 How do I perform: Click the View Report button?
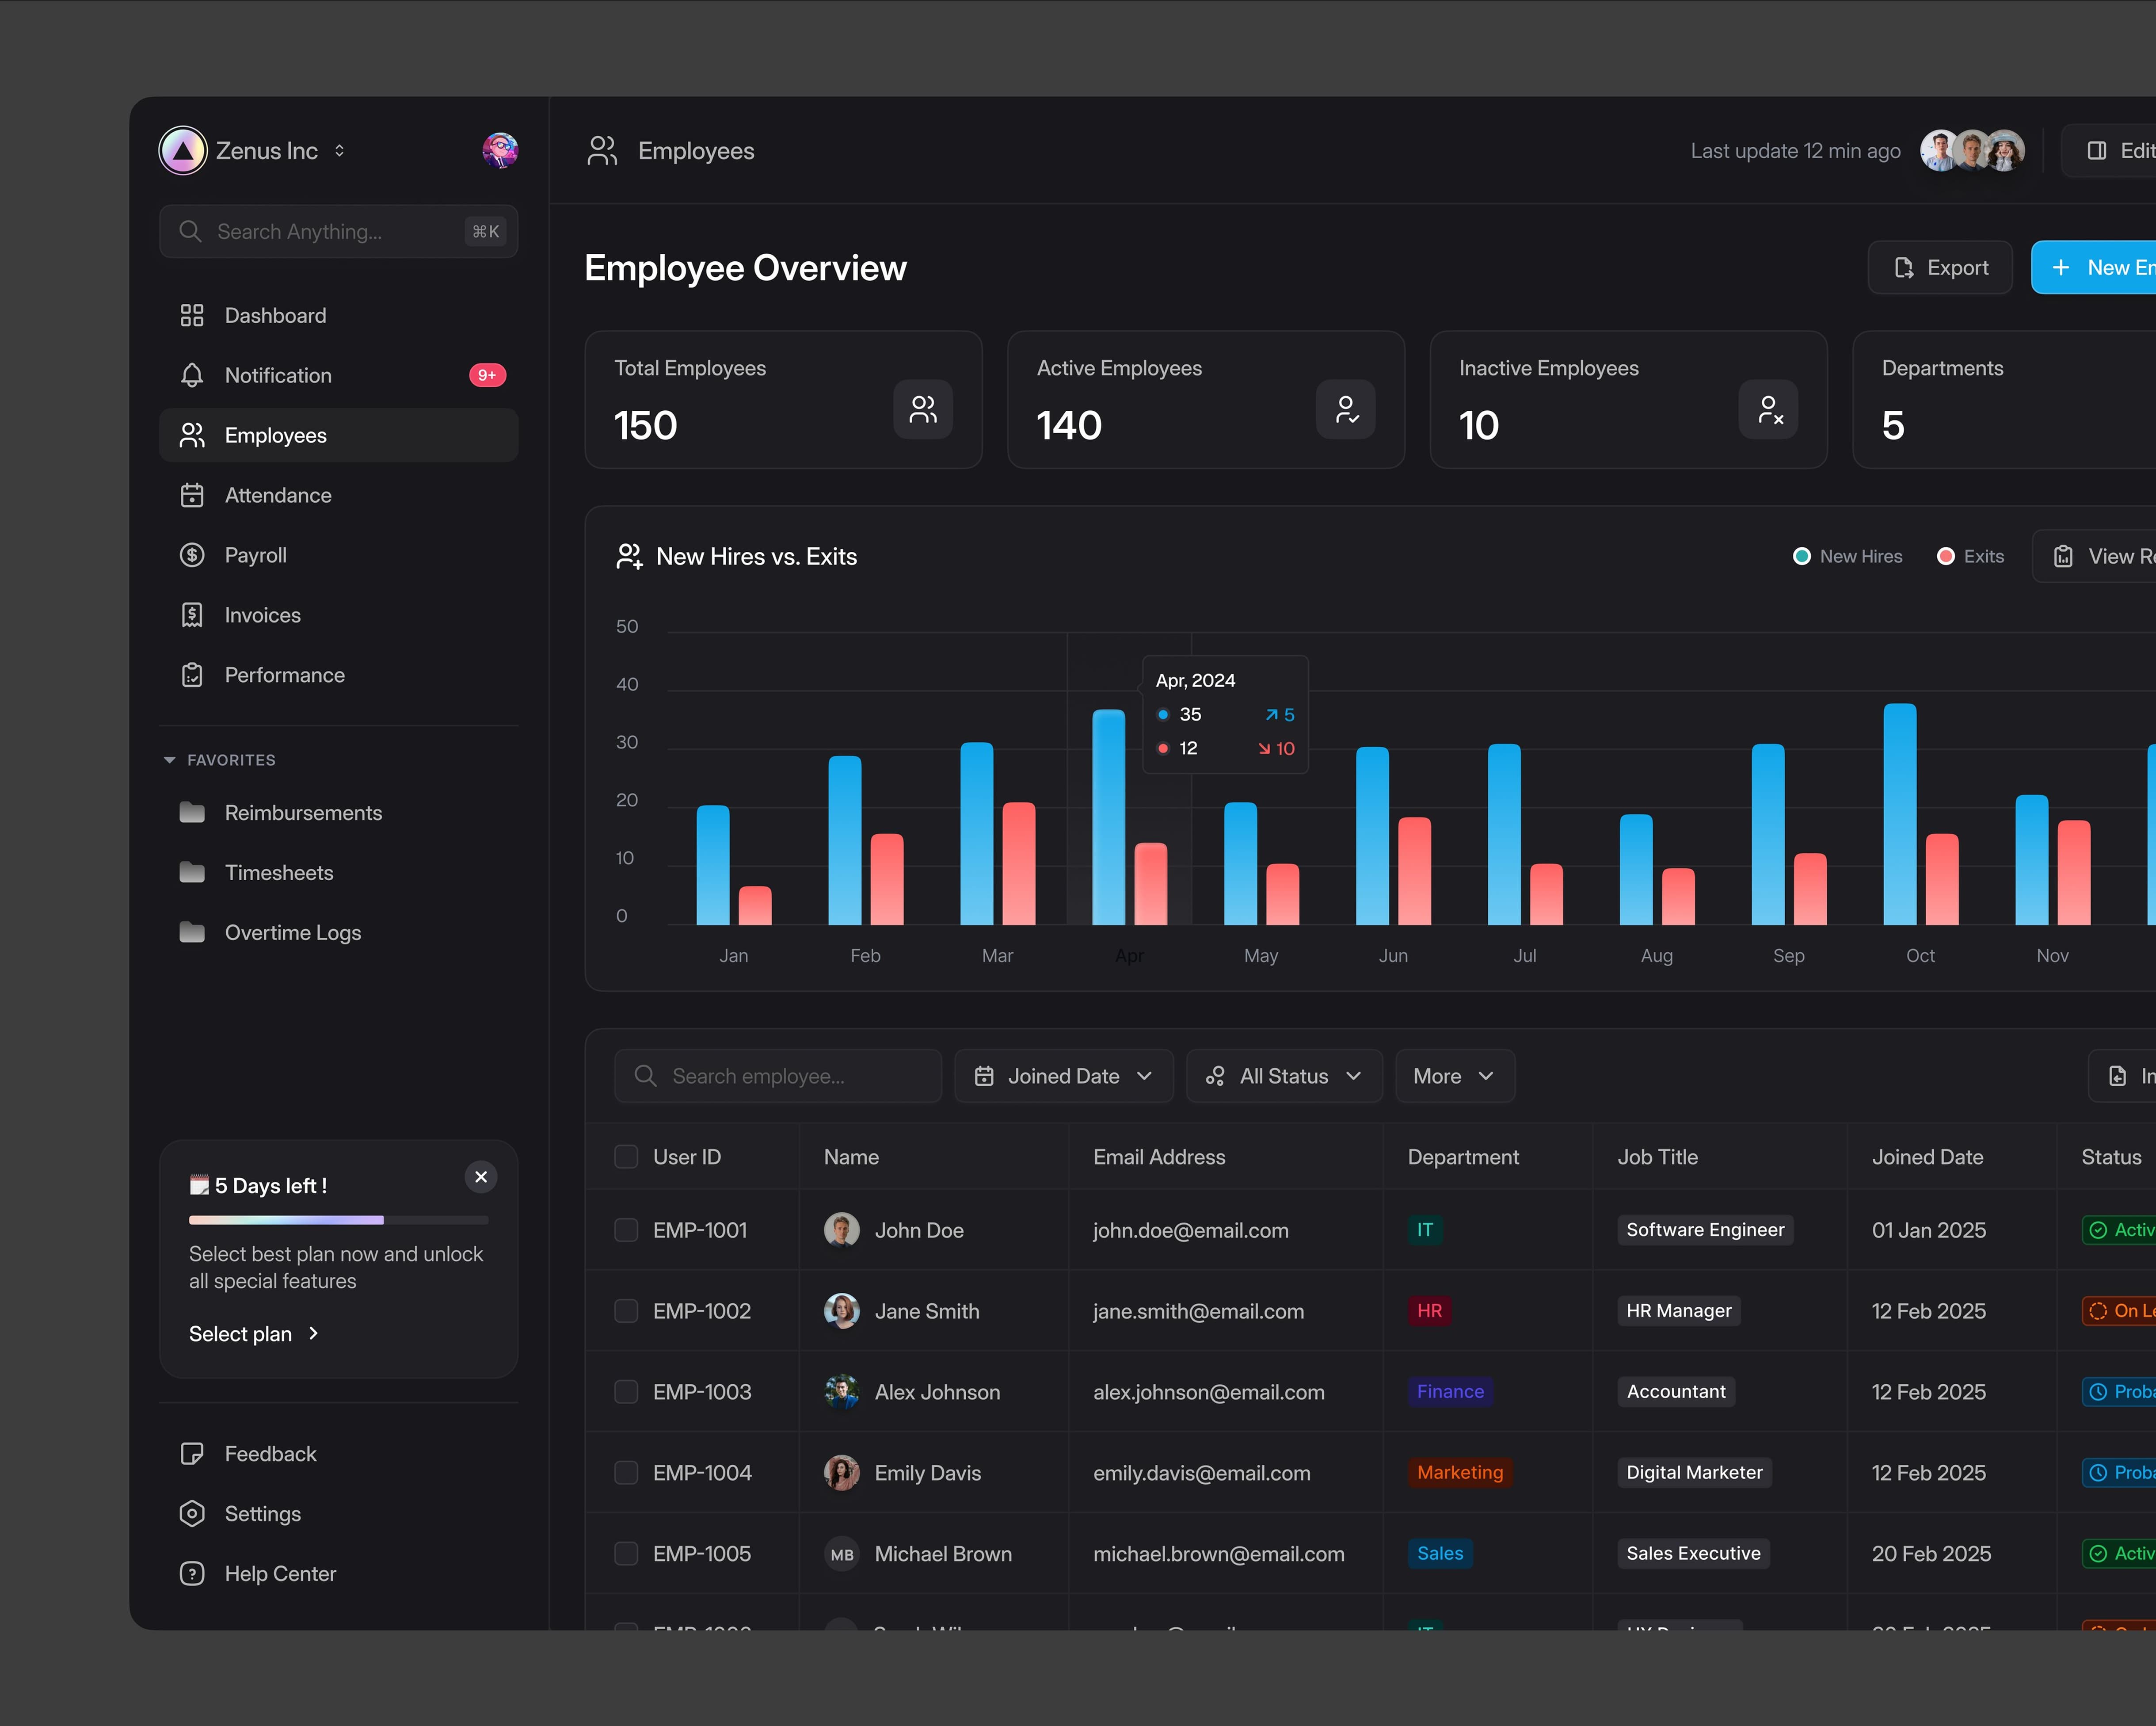click(x=2095, y=557)
